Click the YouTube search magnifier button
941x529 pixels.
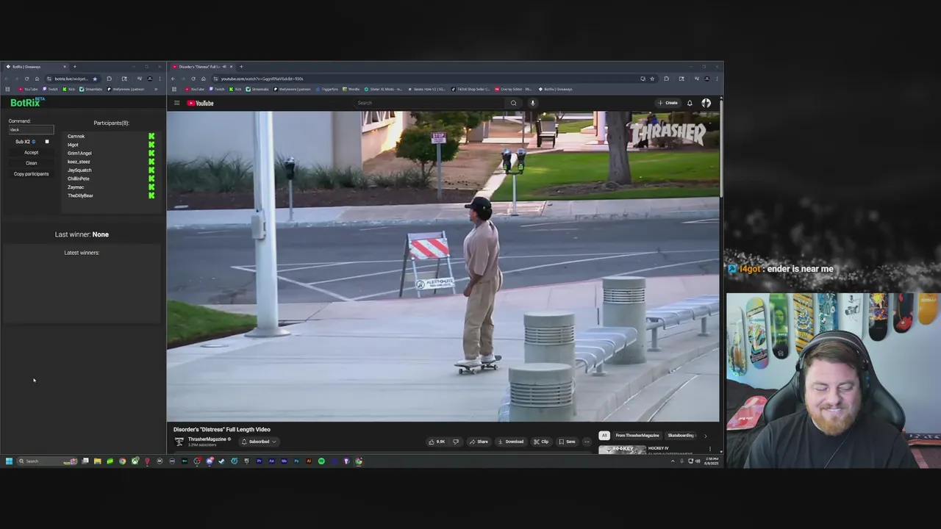click(514, 103)
